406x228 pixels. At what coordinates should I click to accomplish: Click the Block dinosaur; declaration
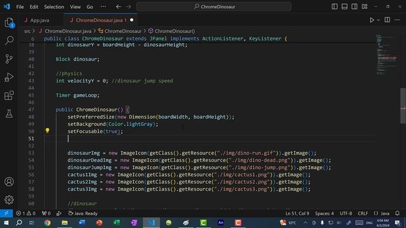click(x=77, y=59)
